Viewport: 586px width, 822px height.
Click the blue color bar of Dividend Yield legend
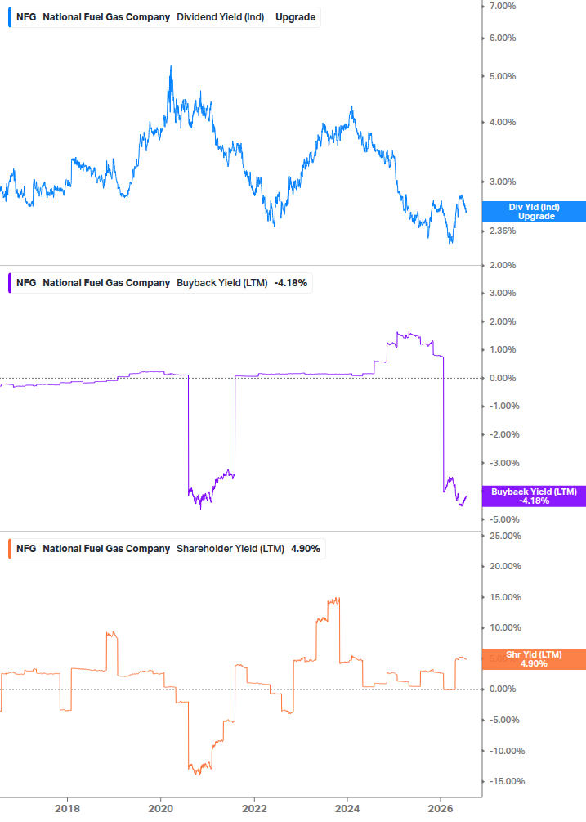10,17
